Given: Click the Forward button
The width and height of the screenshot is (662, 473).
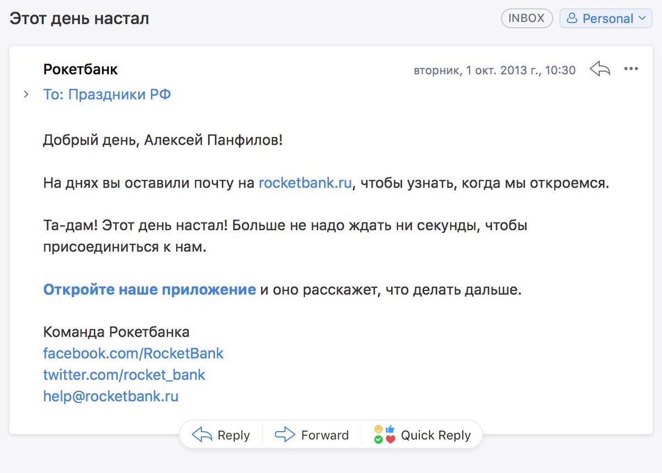Looking at the screenshot, I should (x=312, y=435).
